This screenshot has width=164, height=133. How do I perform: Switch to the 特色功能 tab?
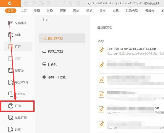tap(132, 11)
